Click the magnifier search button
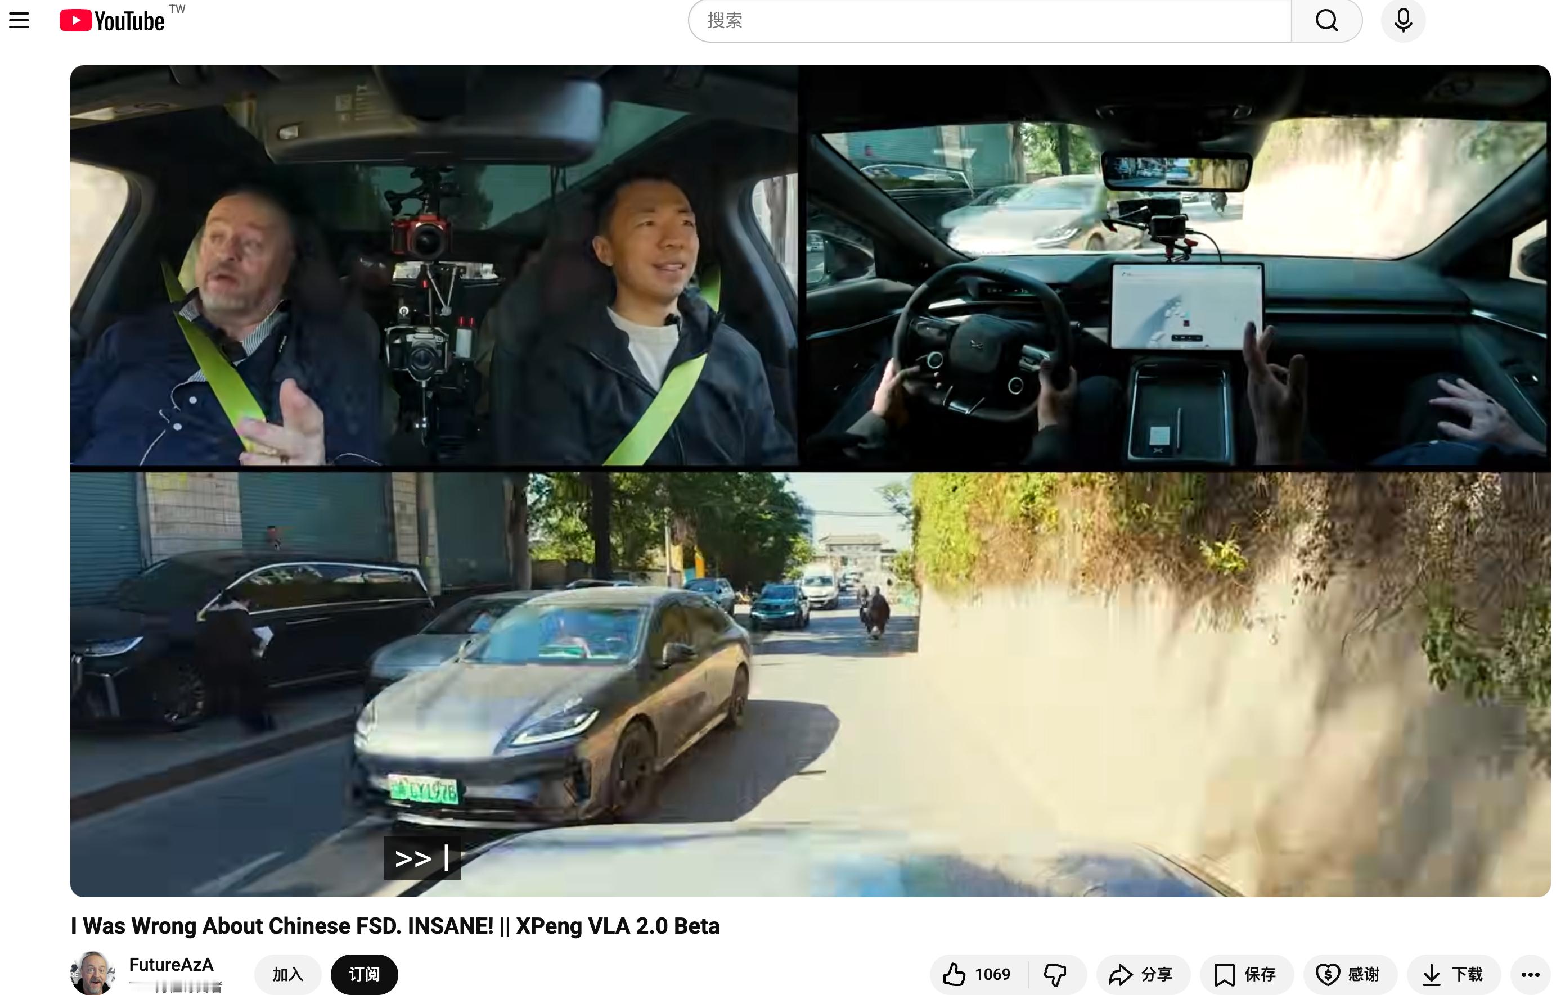Viewport: 1556px width, 995px height. 1326,21
